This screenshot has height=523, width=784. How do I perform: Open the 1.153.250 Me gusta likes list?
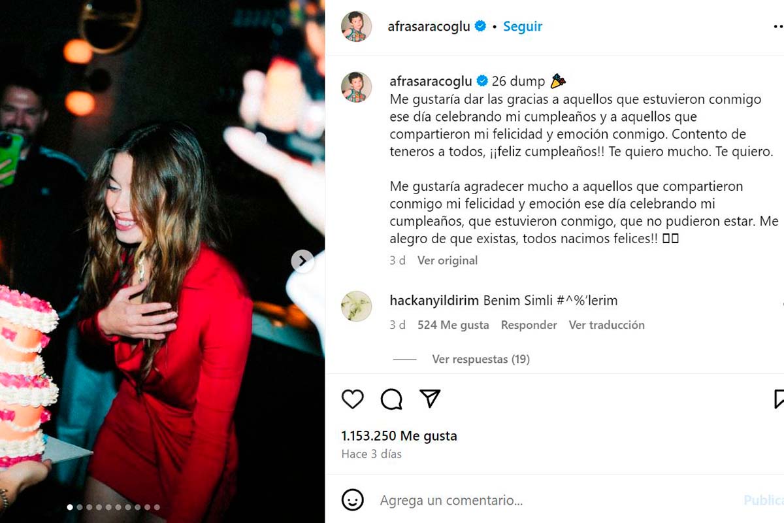click(399, 435)
